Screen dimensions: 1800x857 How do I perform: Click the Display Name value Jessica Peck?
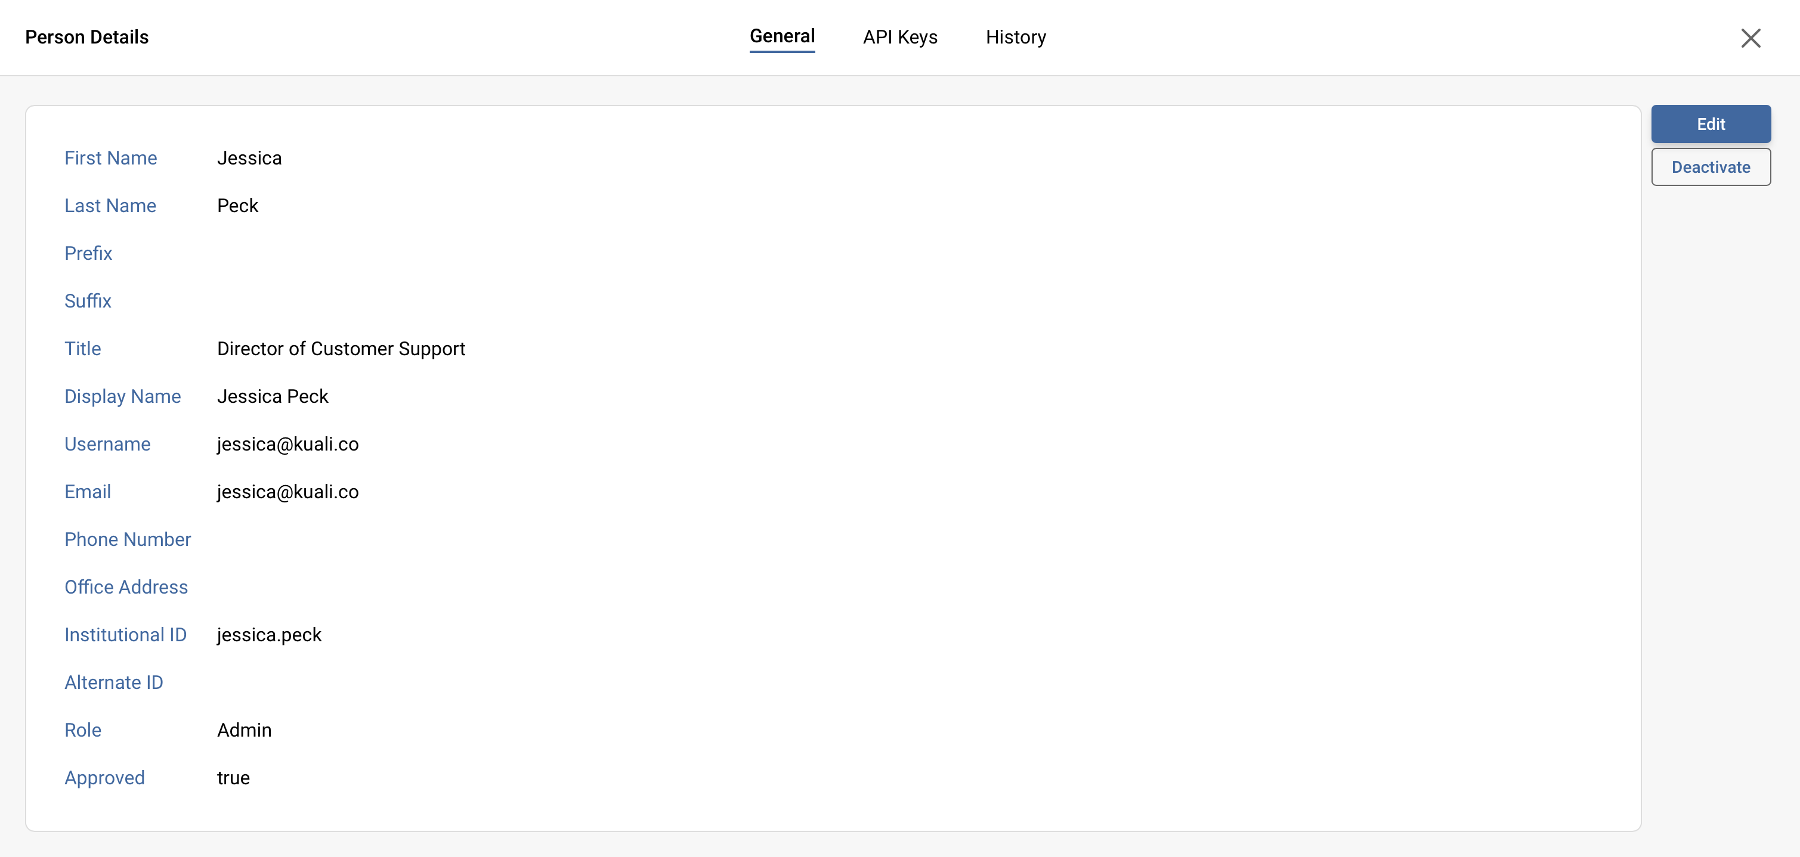coord(273,396)
